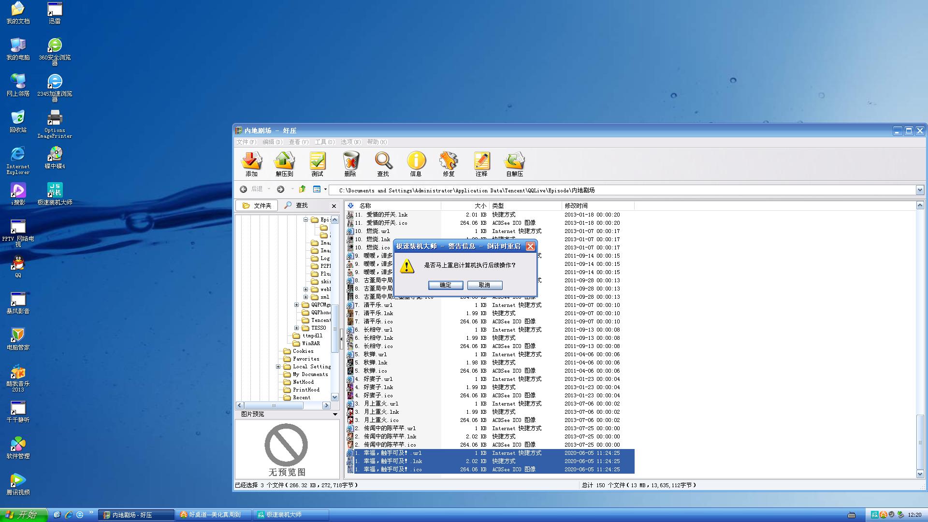Click the 测试 (Test) toolbar icon

[317, 163]
